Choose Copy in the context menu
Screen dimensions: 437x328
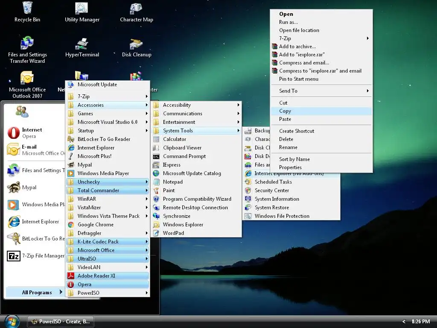321,111
